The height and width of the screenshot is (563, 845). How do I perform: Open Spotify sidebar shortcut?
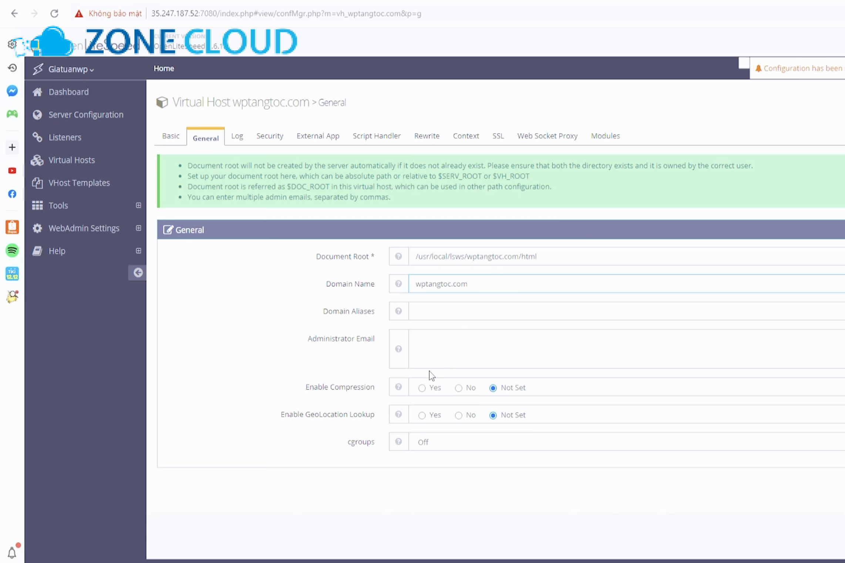coord(12,250)
